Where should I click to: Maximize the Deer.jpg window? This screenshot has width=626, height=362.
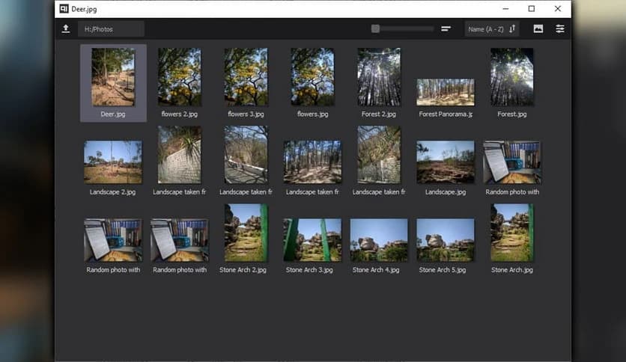click(532, 9)
